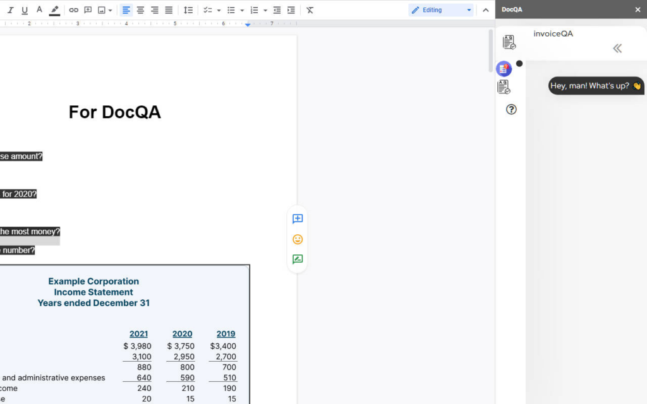Viewport: 647px width, 404px height.
Task: Collapse the invoiceQA chat with double chevron
Action: [617, 48]
